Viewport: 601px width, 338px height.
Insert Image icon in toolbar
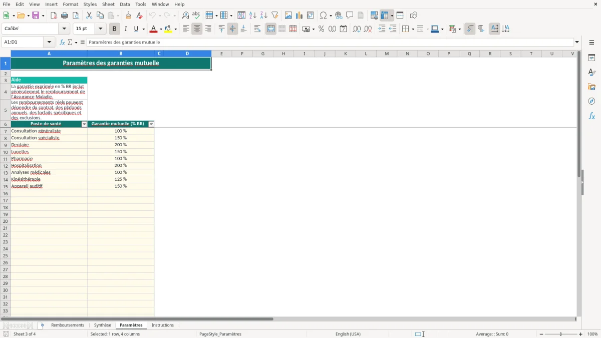[x=288, y=16]
